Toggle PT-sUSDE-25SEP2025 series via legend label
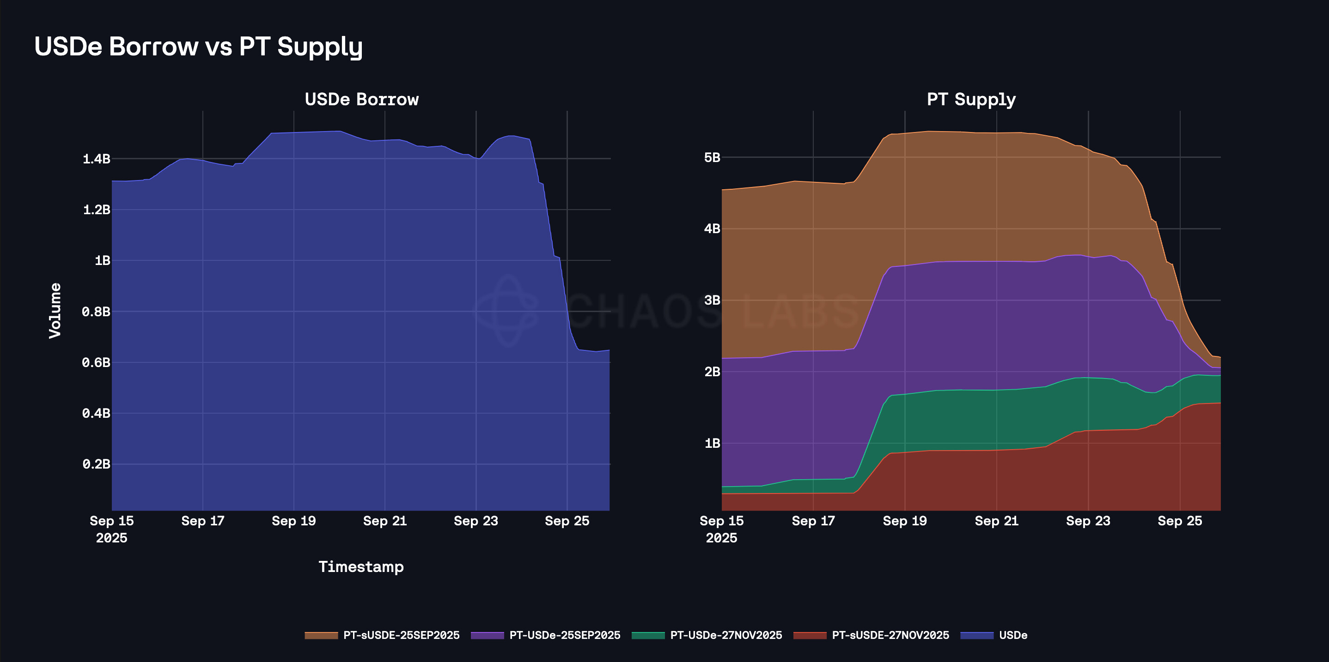The width and height of the screenshot is (1329, 662). [402, 635]
